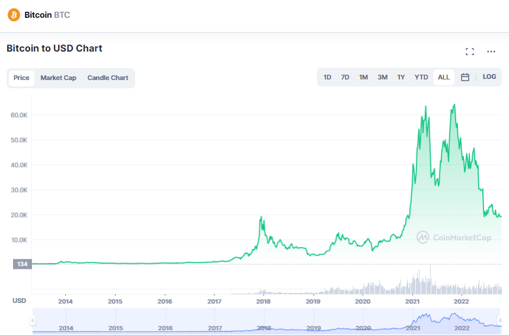
Task: Select the ALL time range
Action: (444, 77)
